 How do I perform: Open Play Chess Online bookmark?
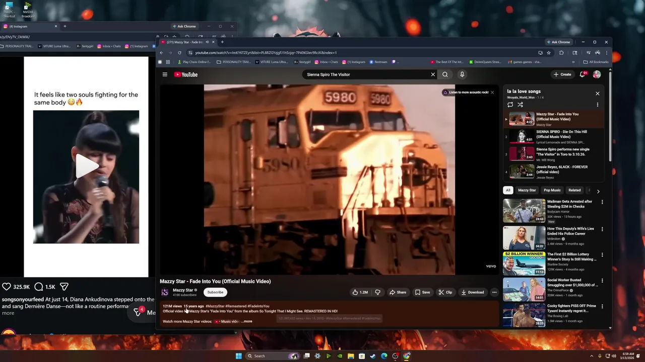pos(194,62)
